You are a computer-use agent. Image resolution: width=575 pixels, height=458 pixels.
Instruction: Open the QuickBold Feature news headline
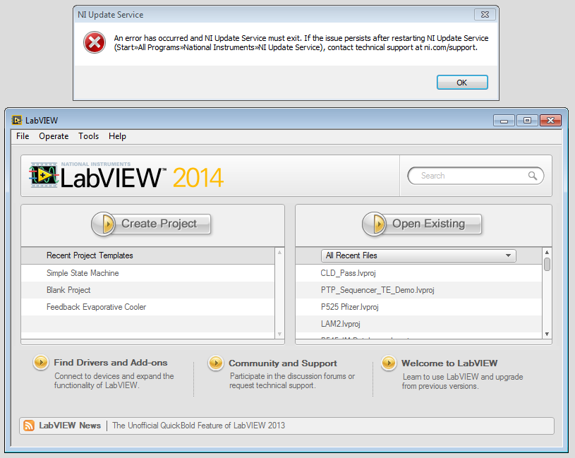198,426
